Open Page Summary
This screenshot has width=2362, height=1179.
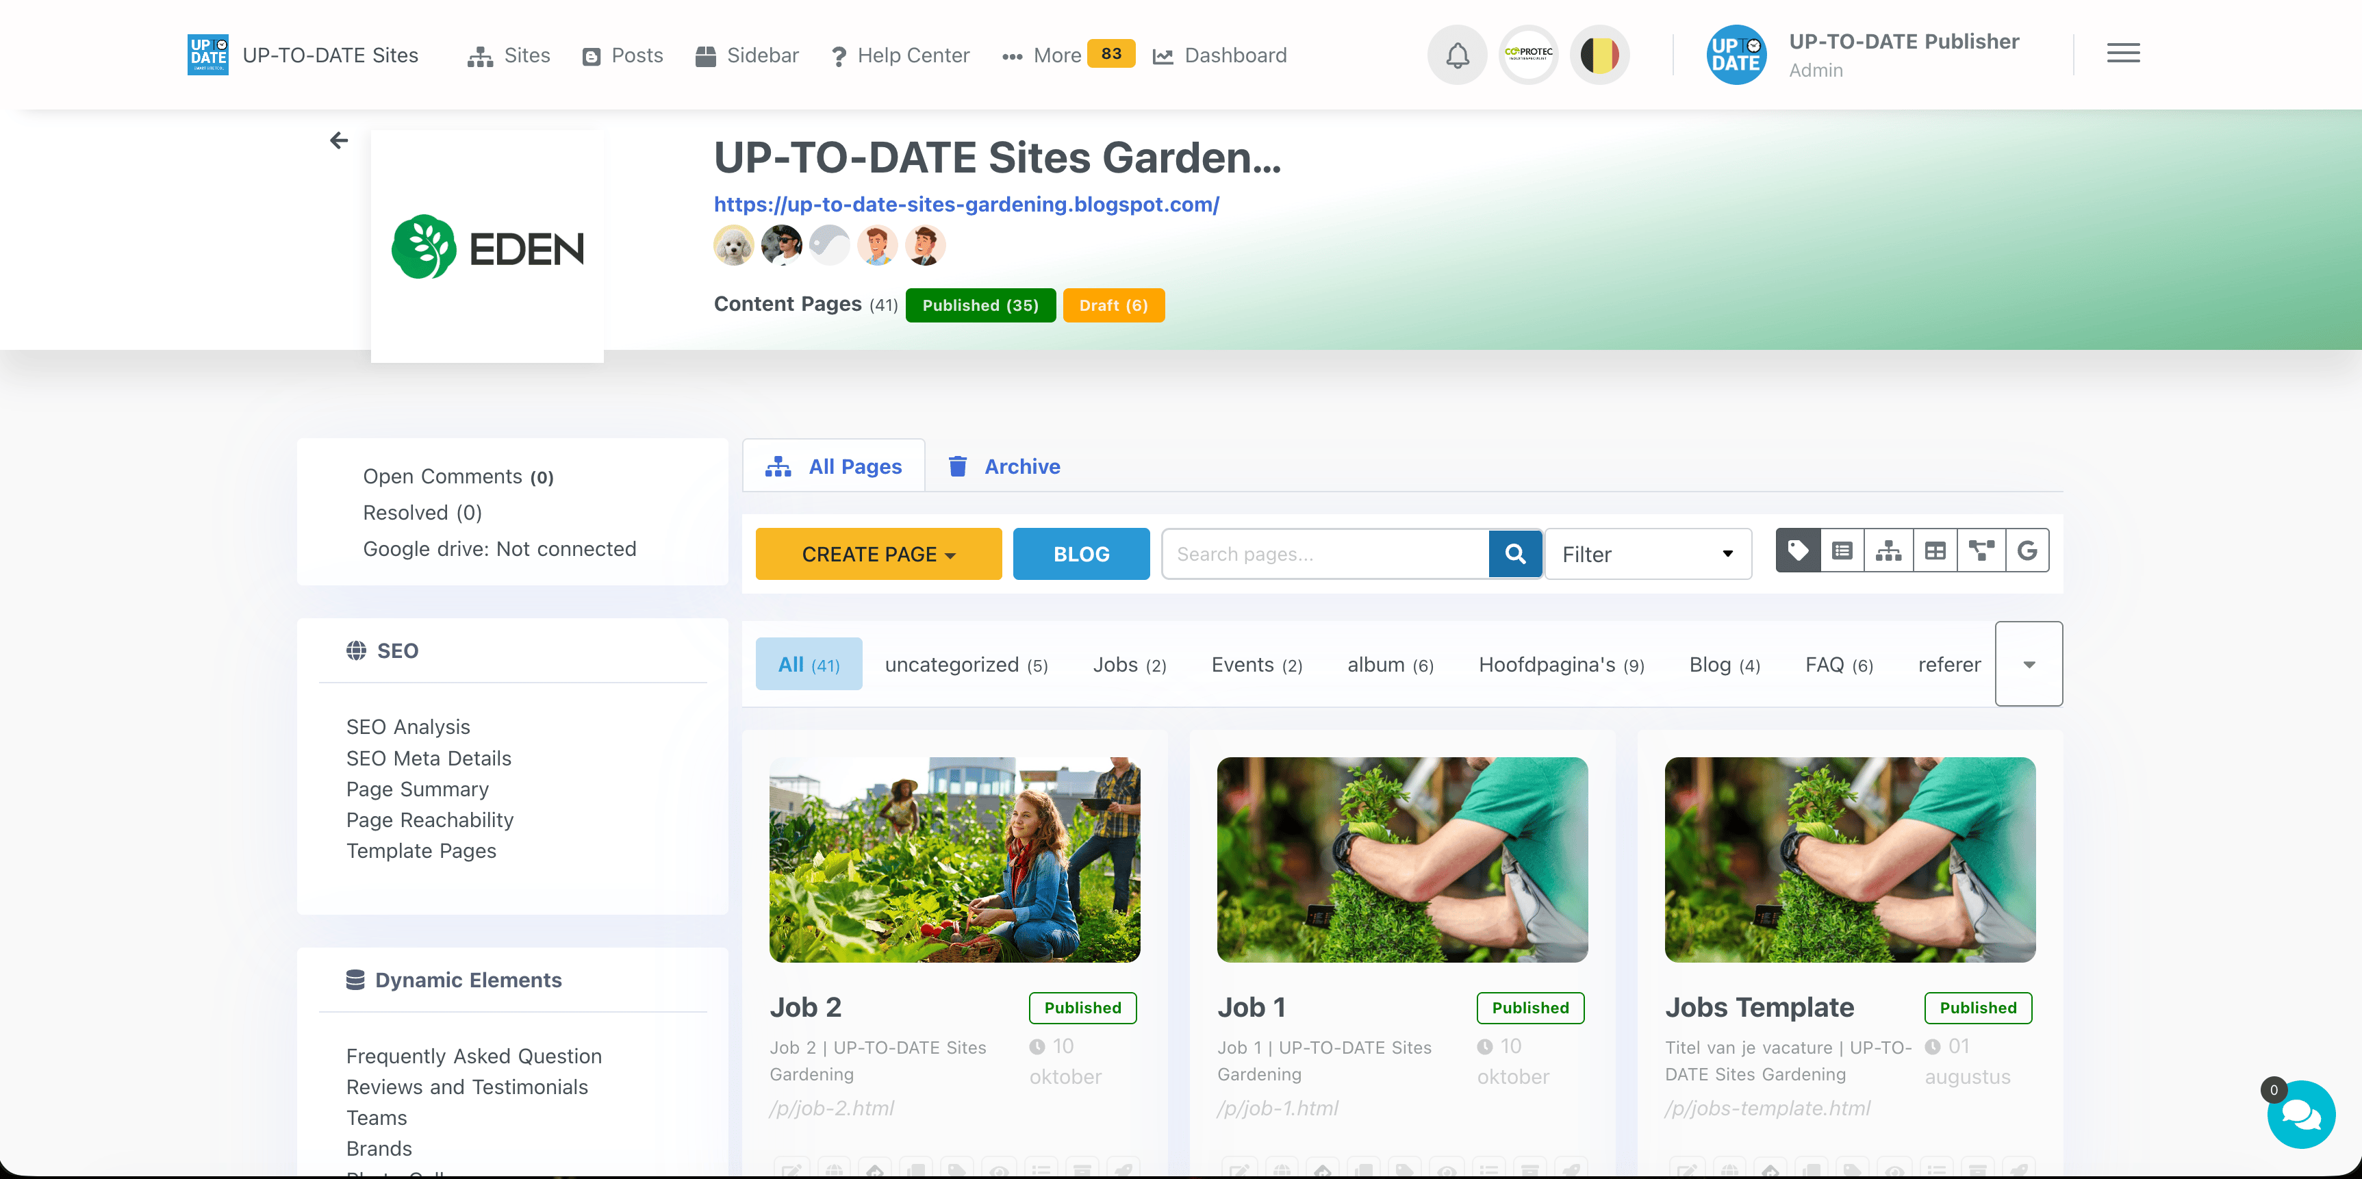coord(417,789)
